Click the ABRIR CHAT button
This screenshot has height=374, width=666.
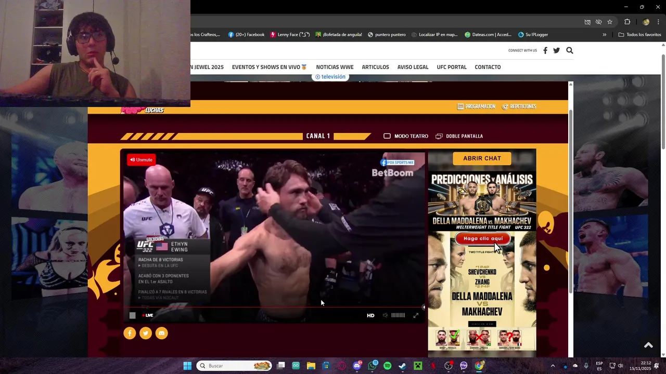click(x=482, y=158)
